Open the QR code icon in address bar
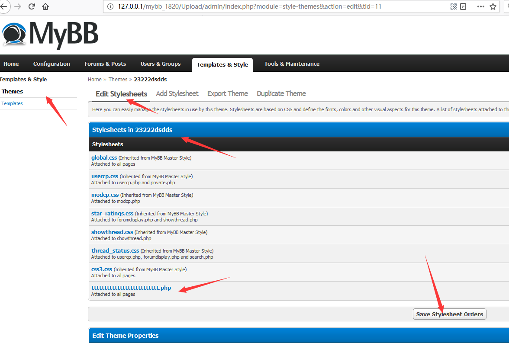The width and height of the screenshot is (509, 343). pyautogui.click(x=454, y=6)
